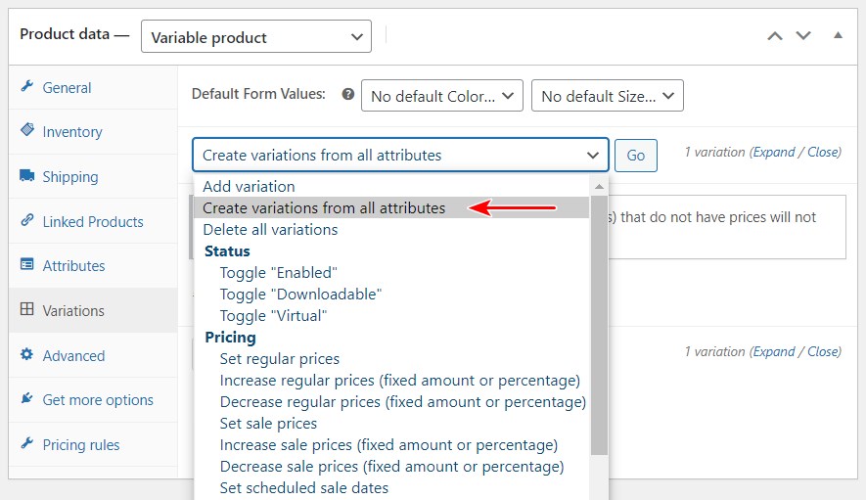866x500 pixels.
Task: Open the Get more options tab
Action: click(x=93, y=399)
